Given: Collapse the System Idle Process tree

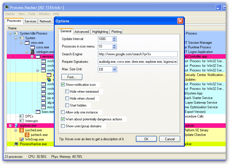Looking at the screenshot, I should (x=10, y=33).
